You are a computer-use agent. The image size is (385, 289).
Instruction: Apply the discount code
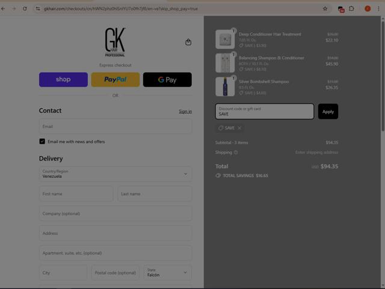coord(328,111)
